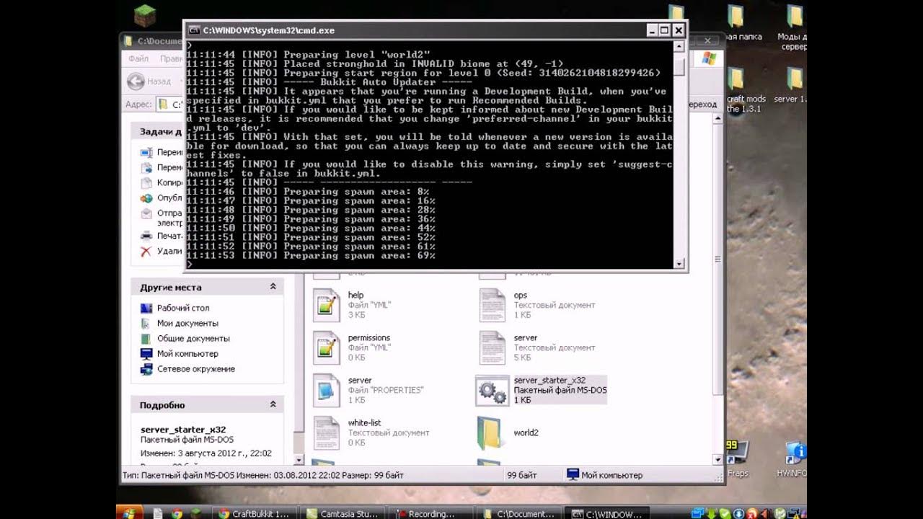
Task: Click the Windows Start orb
Action: point(129,513)
